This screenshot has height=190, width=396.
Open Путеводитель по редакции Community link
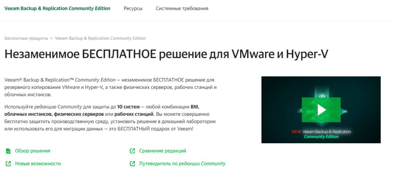click(183, 164)
